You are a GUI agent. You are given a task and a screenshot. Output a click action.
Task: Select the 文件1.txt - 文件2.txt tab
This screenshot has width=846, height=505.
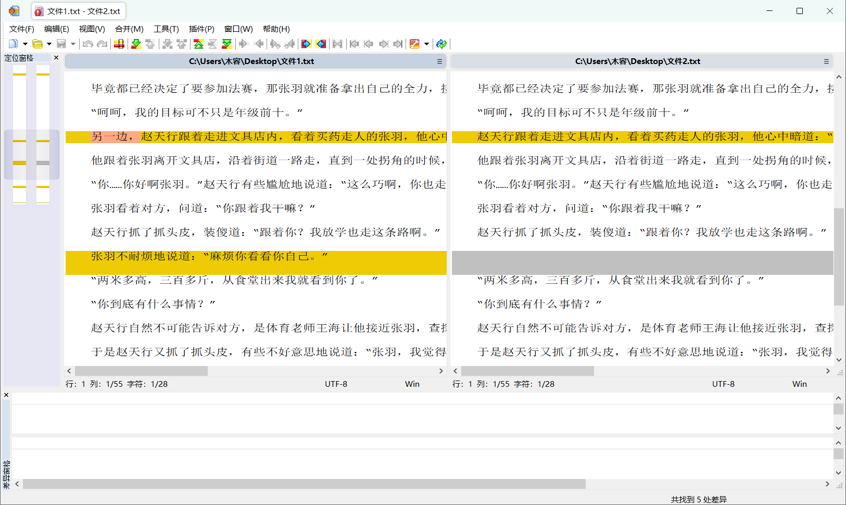tap(78, 10)
